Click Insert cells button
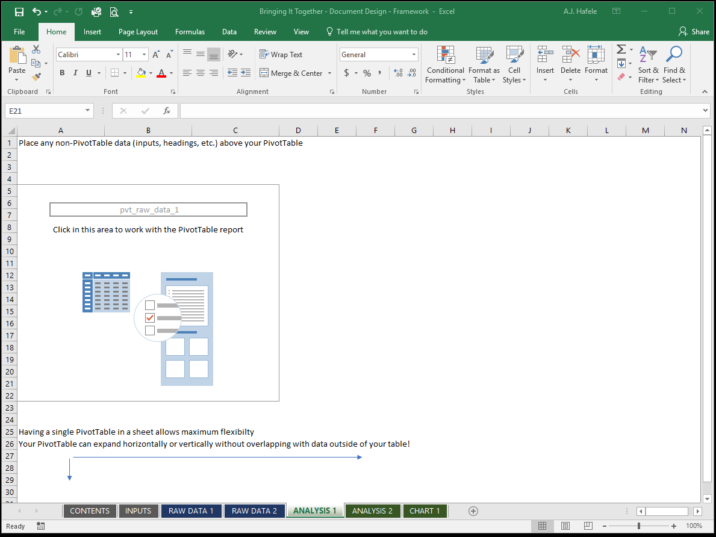Viewport: 716px width, 537px height. tap(545, 64)
